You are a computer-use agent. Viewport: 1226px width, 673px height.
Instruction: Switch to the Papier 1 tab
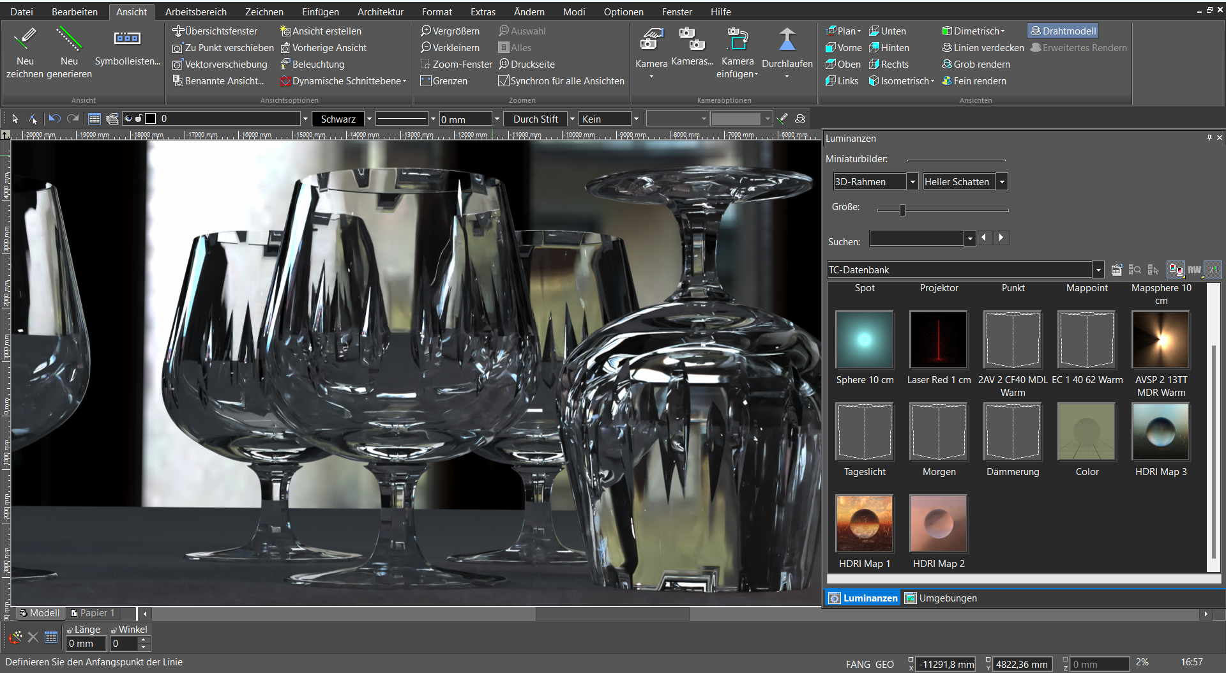[x=93, y=613]
